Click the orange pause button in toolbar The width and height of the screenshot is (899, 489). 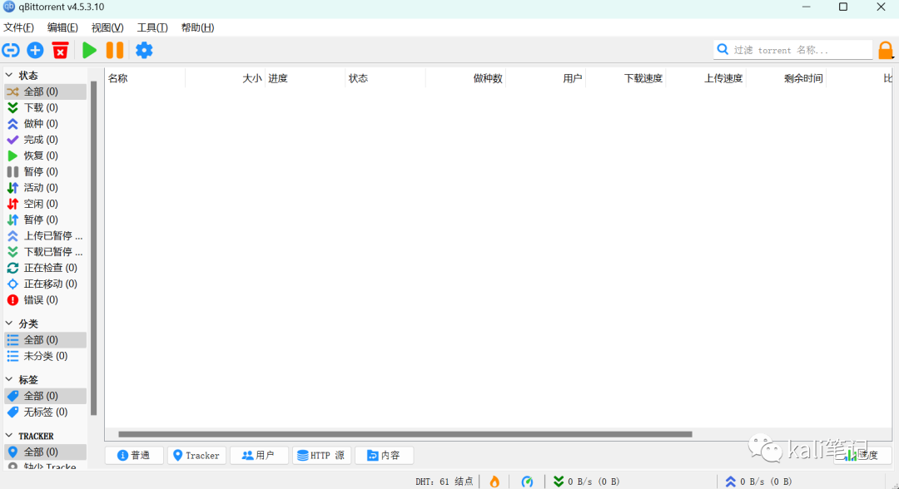(115, 51)
